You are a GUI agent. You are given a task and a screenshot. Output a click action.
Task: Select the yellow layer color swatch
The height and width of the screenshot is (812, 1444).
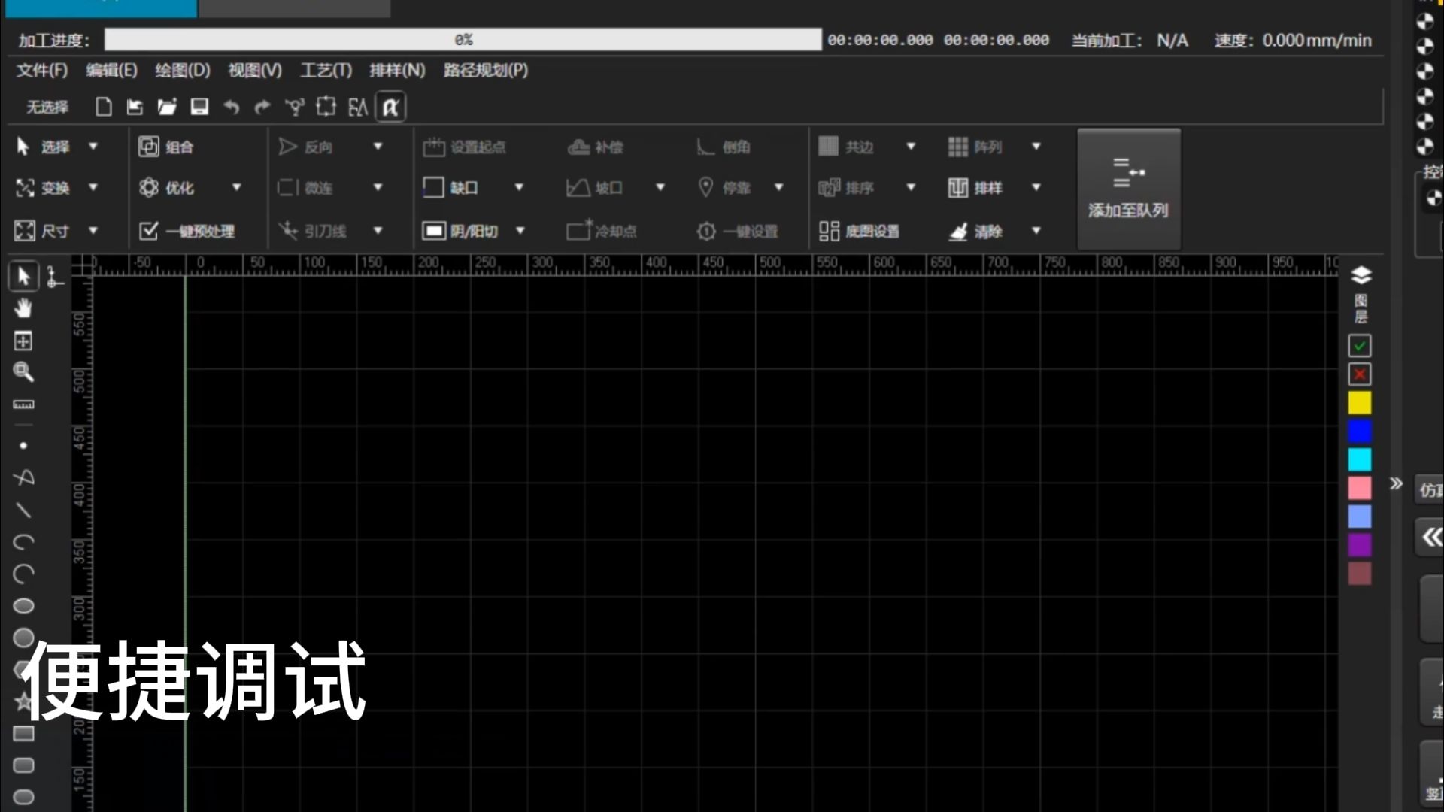[1360, 403]
